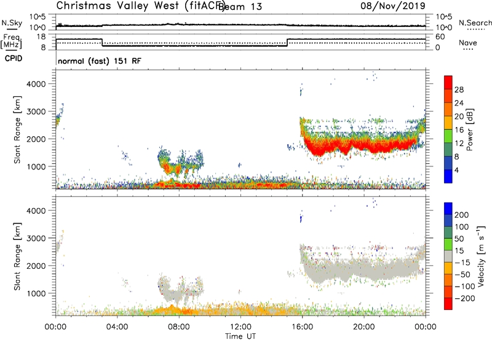Click the 20:00 time tick label
The width and height of the screenshot is (492, 340).
pos(363,327)
